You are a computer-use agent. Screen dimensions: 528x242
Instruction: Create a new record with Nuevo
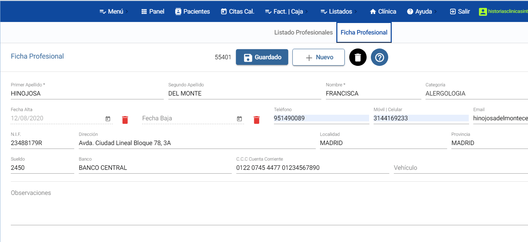(318, 57)
